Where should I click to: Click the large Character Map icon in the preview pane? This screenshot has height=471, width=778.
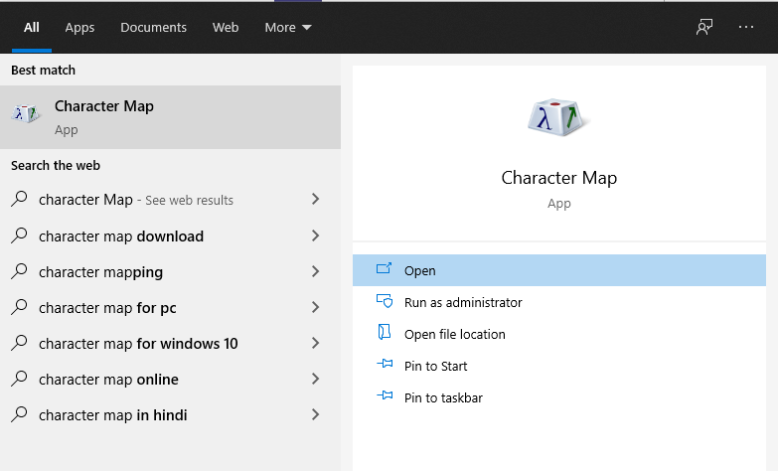click(x=557, y=117)
